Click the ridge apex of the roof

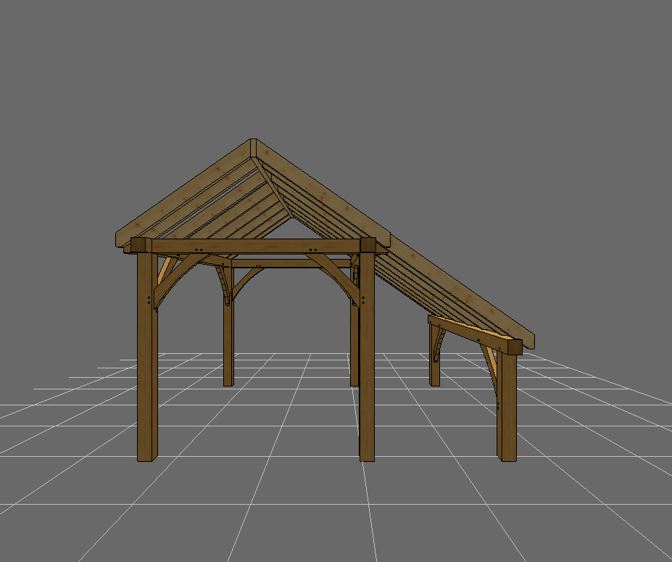(x=253, y=144)
